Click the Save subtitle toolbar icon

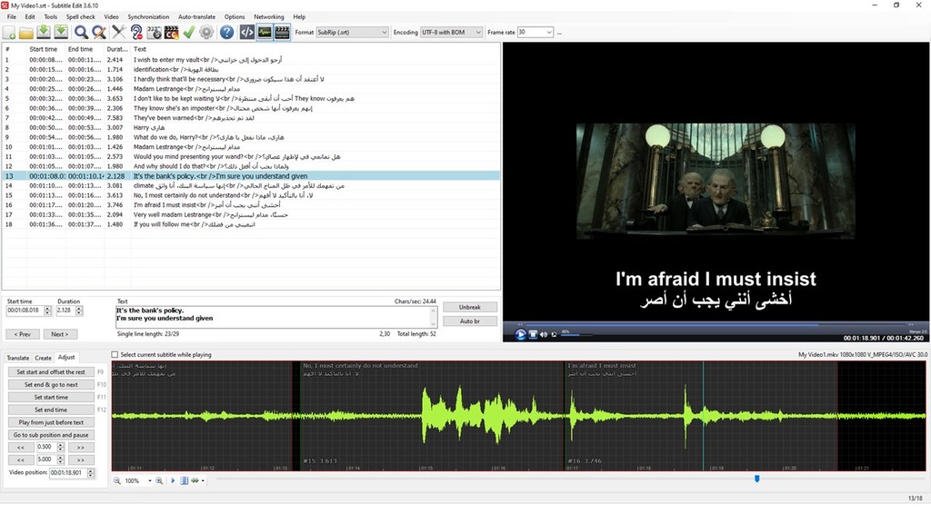click(44, 33)
